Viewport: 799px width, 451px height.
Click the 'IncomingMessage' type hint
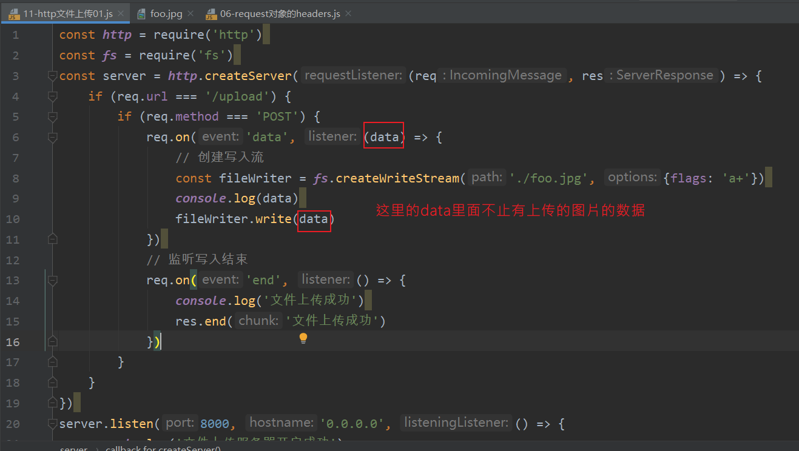505,76
